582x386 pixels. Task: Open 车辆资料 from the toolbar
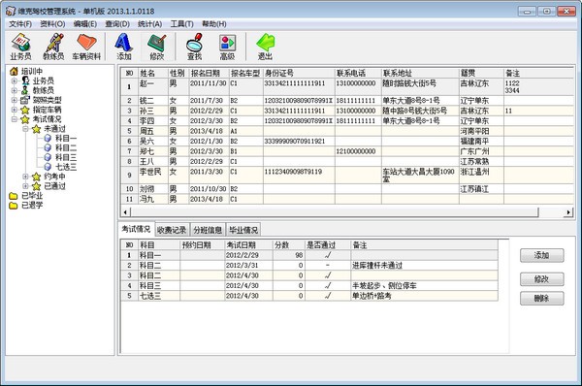click(86, 47)
